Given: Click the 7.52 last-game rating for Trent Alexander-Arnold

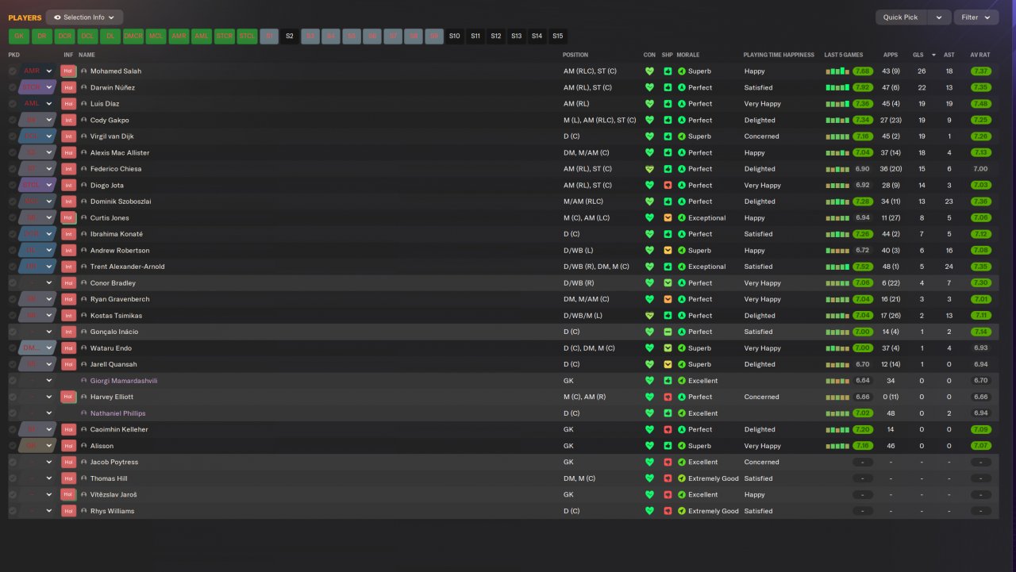Looking at the screenshot, I should (x=863, y=267).
